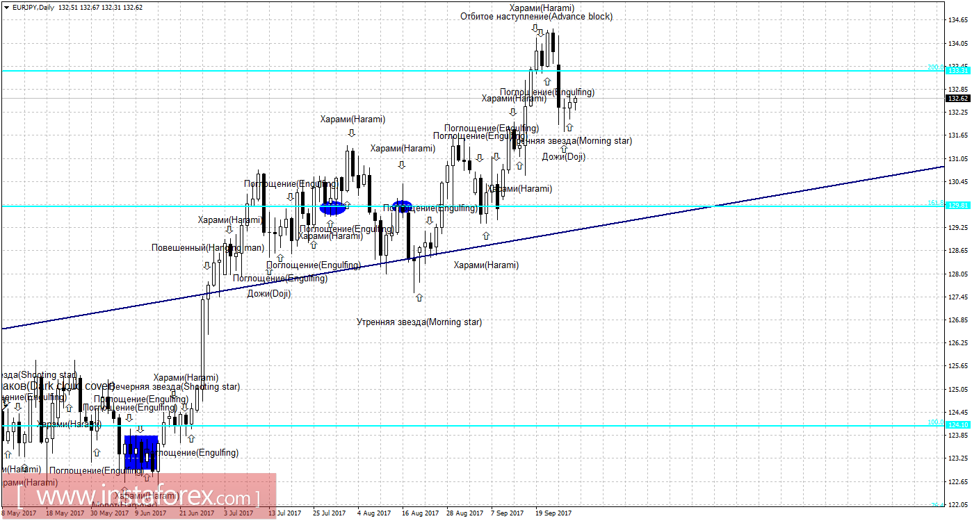This screenshot has width=972, height=521.
Task: Click the blue rectangle annotation at bottom left
Action: click(141, 453)
